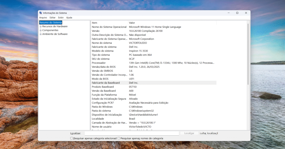285x149 pixels.
Task: Select the Versão do SMBIOS row
Action: click(154, 71)
